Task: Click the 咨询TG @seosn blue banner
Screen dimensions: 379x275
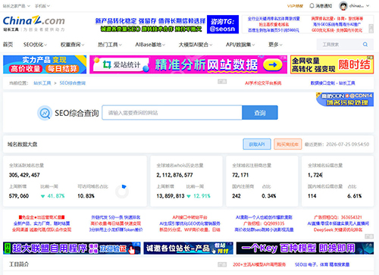Action: pos(223,24)
